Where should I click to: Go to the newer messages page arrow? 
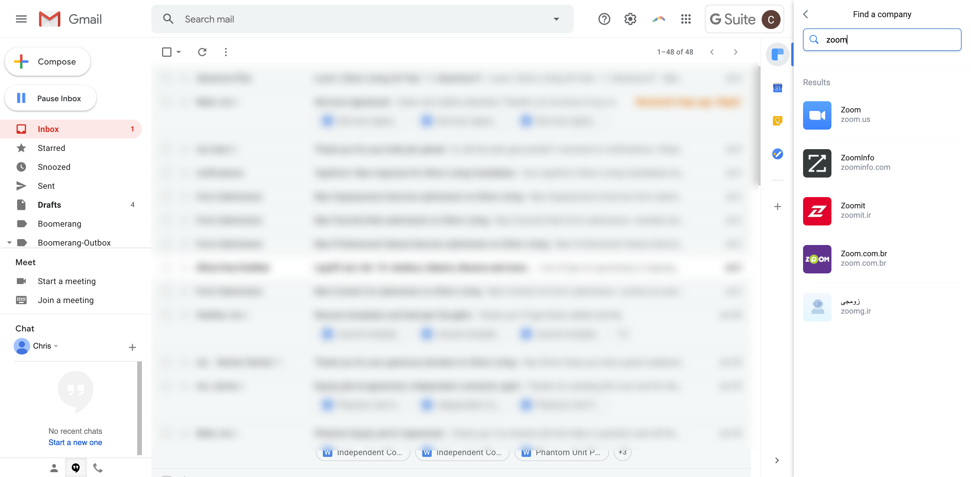tap(712, 52)
